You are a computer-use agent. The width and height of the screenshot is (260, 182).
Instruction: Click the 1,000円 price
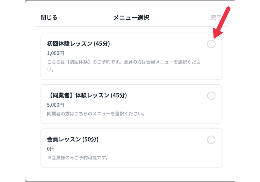click(x=55, y=53)
